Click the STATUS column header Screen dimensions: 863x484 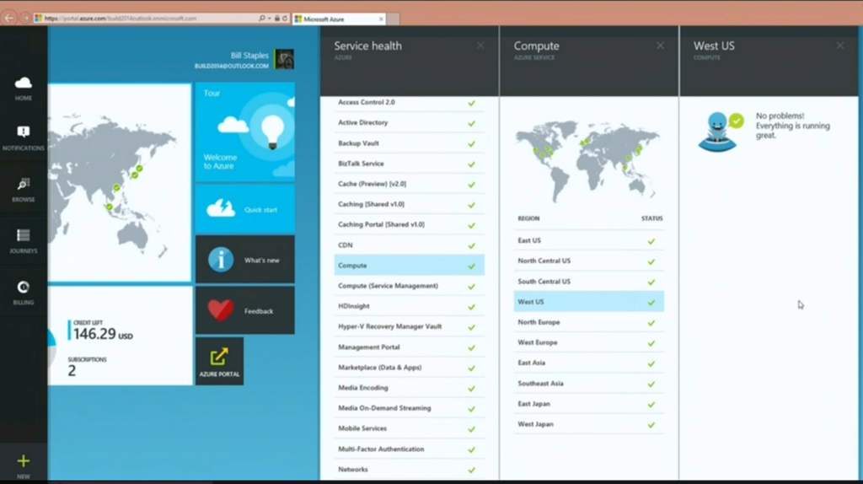(x=652, y=218)
